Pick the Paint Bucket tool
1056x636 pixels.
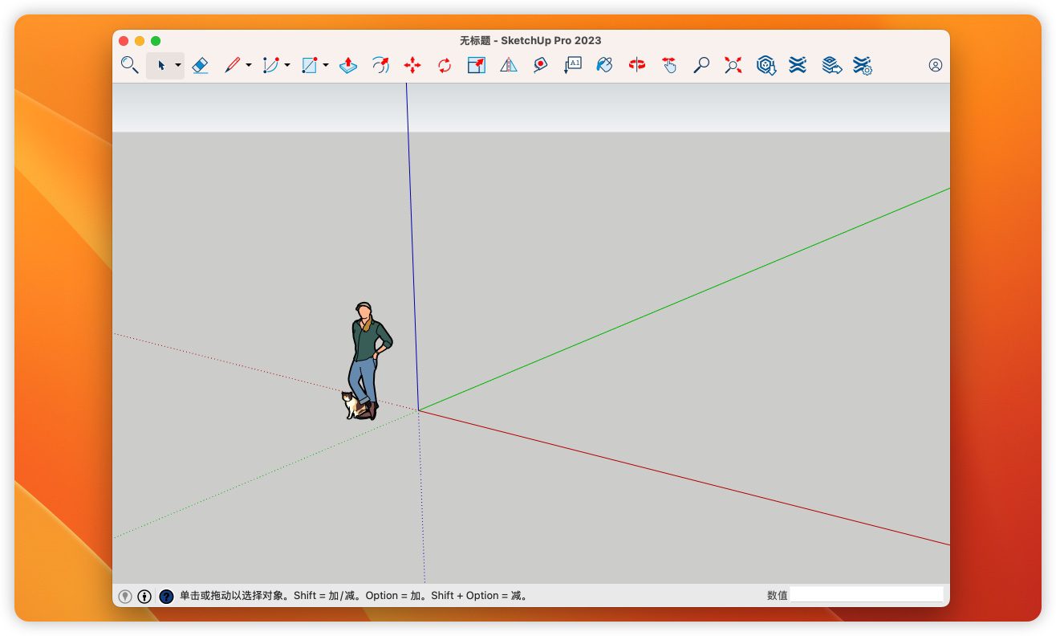tap(605, 65)
